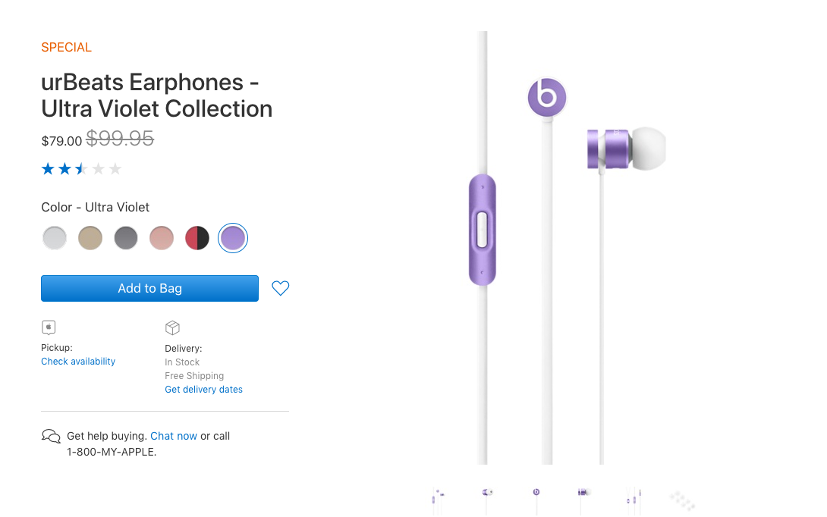This screenshot has width=827, height=517.
Task: Select the rose gold color swatch
Action: (162, 238)
